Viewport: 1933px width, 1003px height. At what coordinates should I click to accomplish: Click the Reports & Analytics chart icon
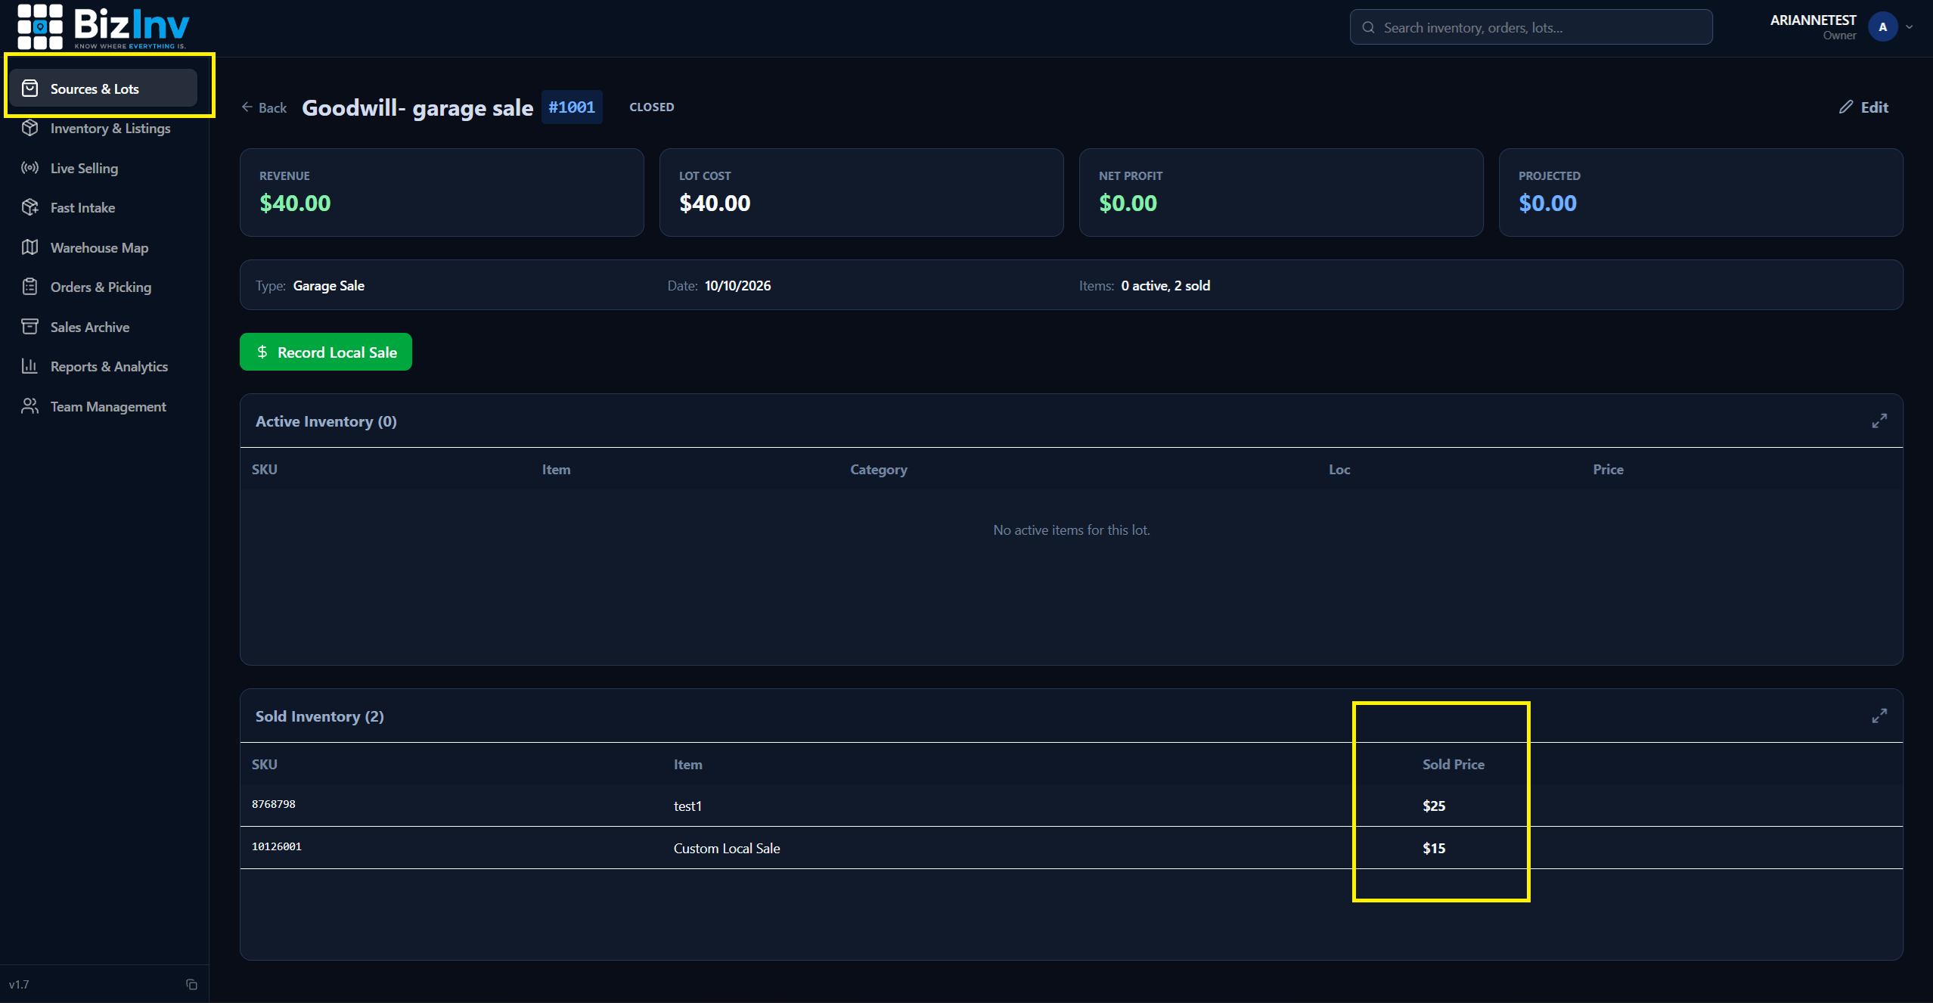30,366
